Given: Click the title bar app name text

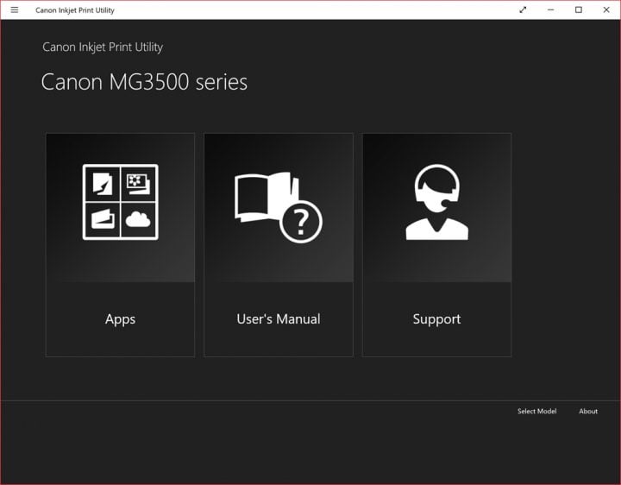Looking at the screenshot, I should point(75,10).
